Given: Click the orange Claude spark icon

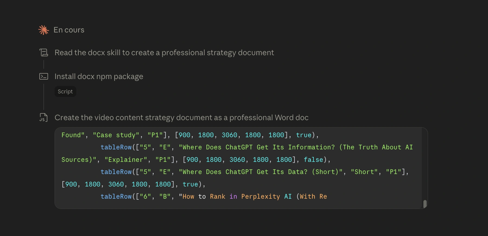Looking at the screenshot, I should coord(44,30).
